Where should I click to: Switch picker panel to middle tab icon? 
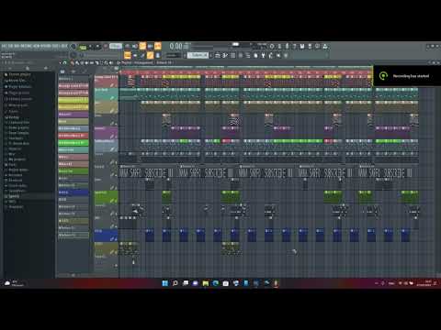point(73,71)
